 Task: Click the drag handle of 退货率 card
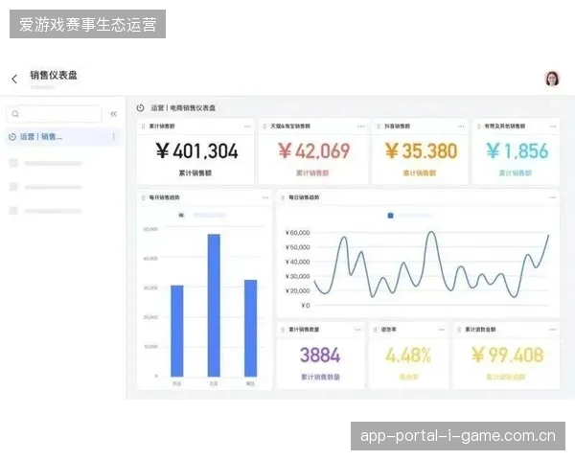pos(375,330)
